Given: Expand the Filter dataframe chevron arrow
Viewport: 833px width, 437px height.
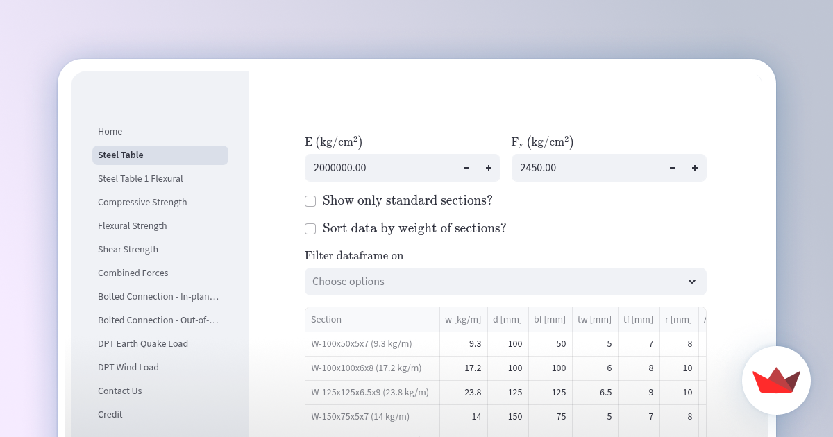Looking at the screenshot, I should click(692, 282).
